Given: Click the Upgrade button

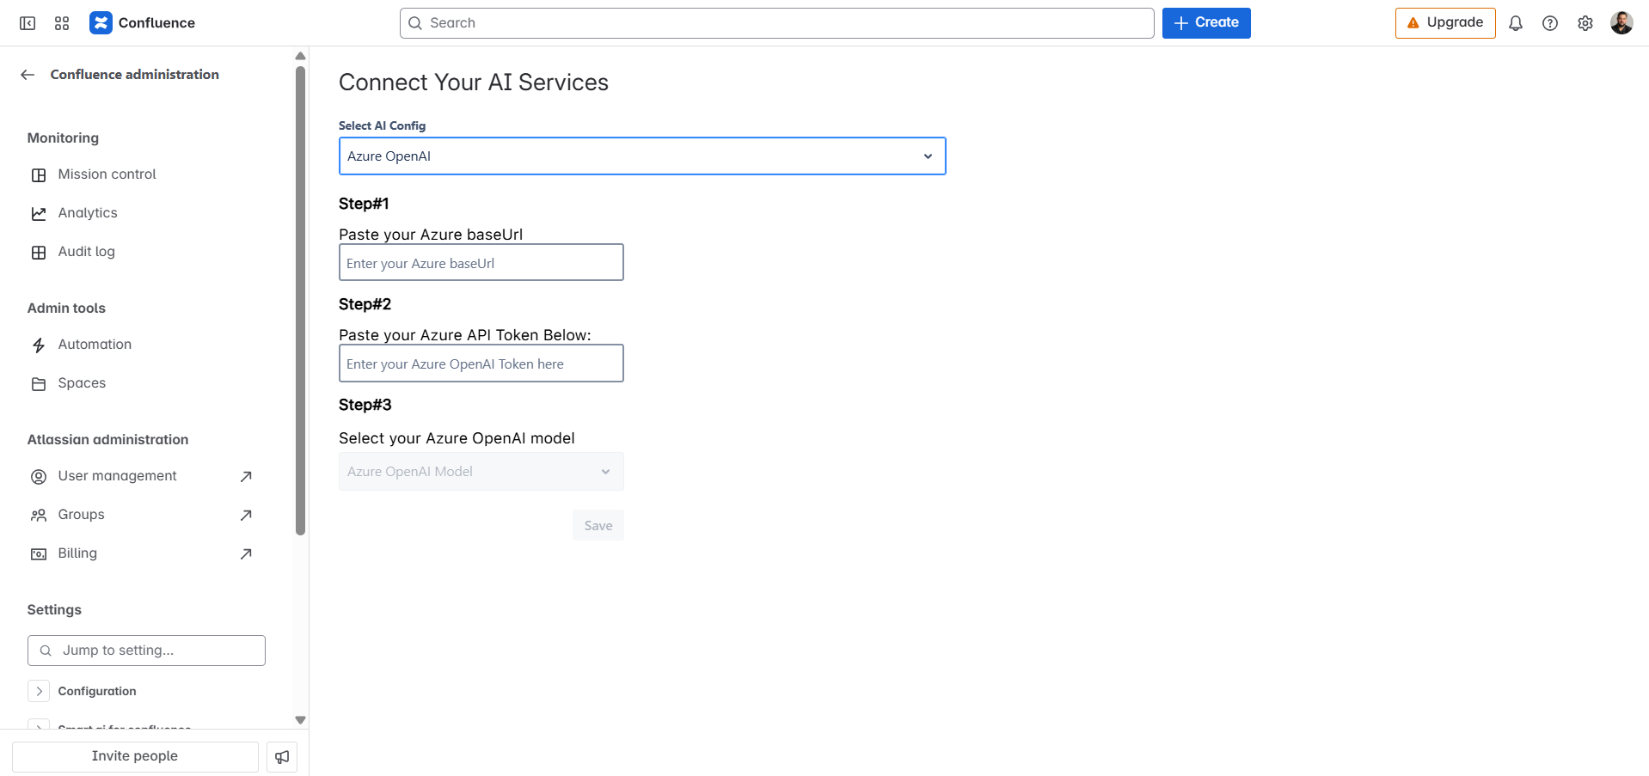Looking at the screenshot, I should coord(1444,23).
